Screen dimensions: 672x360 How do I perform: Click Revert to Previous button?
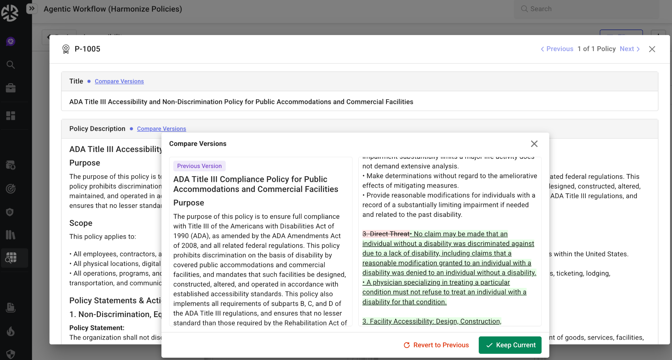click(x=436, y=345)
